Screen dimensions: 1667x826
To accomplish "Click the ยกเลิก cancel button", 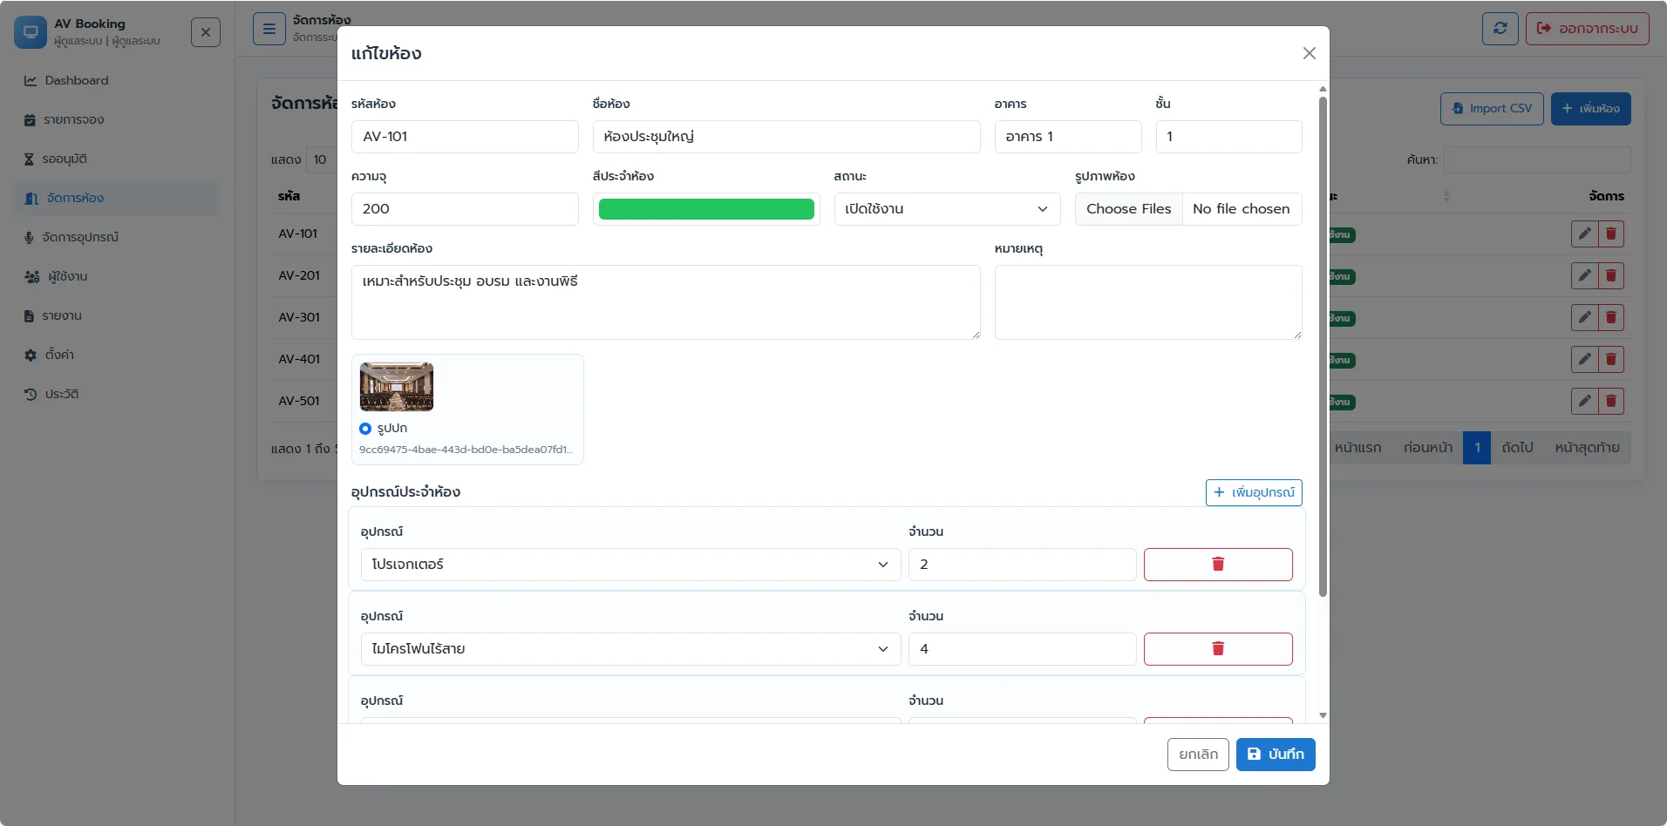I will (1198, 755).
